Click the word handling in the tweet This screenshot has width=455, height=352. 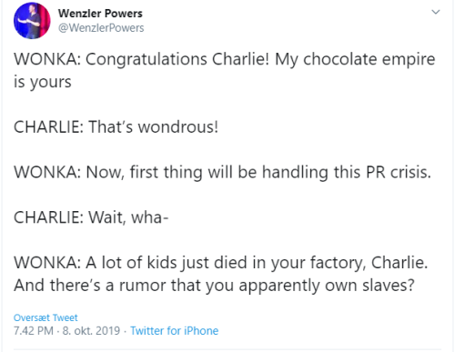(x=295, y=172)
